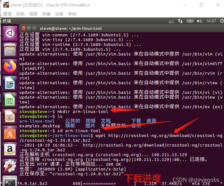Open the Ubuntu Dash search launcher
The image size is (224, 186).
pos(10,34)
